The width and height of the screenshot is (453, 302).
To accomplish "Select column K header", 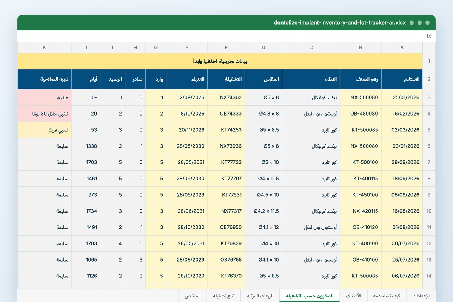I will click(x=45, y=48).
